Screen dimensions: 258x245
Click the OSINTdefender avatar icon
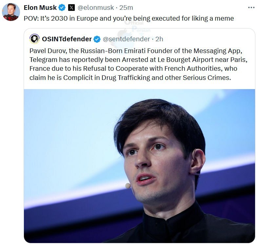(34, 39)
